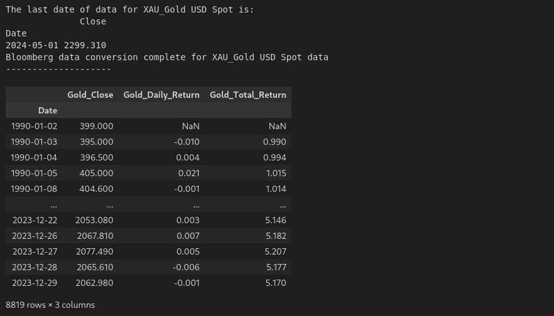The width and height of the screenshot is (554, 316).
Task: Click date cell 2023-12-22
Action: click(x=35, y=220)
